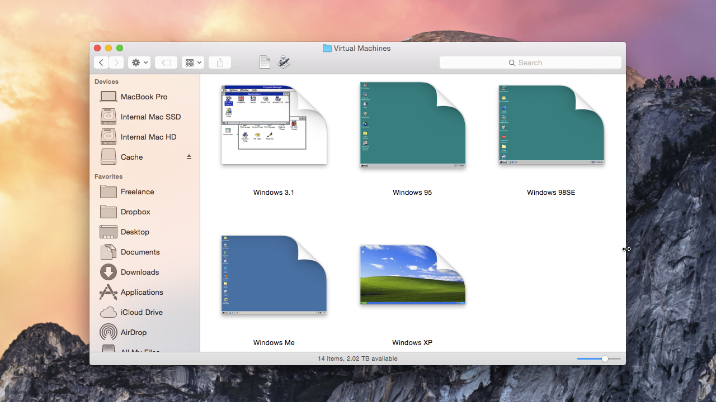Go to Desktop in the sidebar
The image size is (716, 402).
144,232
